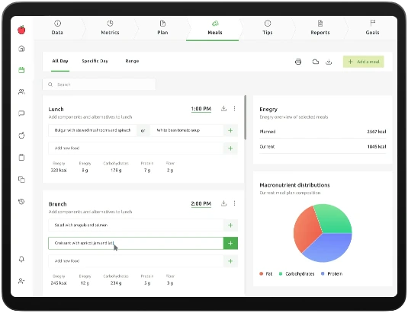
Task: Open the apple foods sidebar icon
Action: 21,136
